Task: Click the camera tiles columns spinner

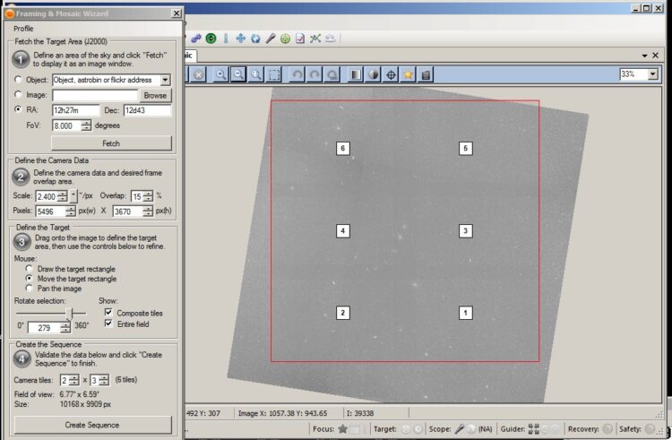Action: tap(74, 380)
